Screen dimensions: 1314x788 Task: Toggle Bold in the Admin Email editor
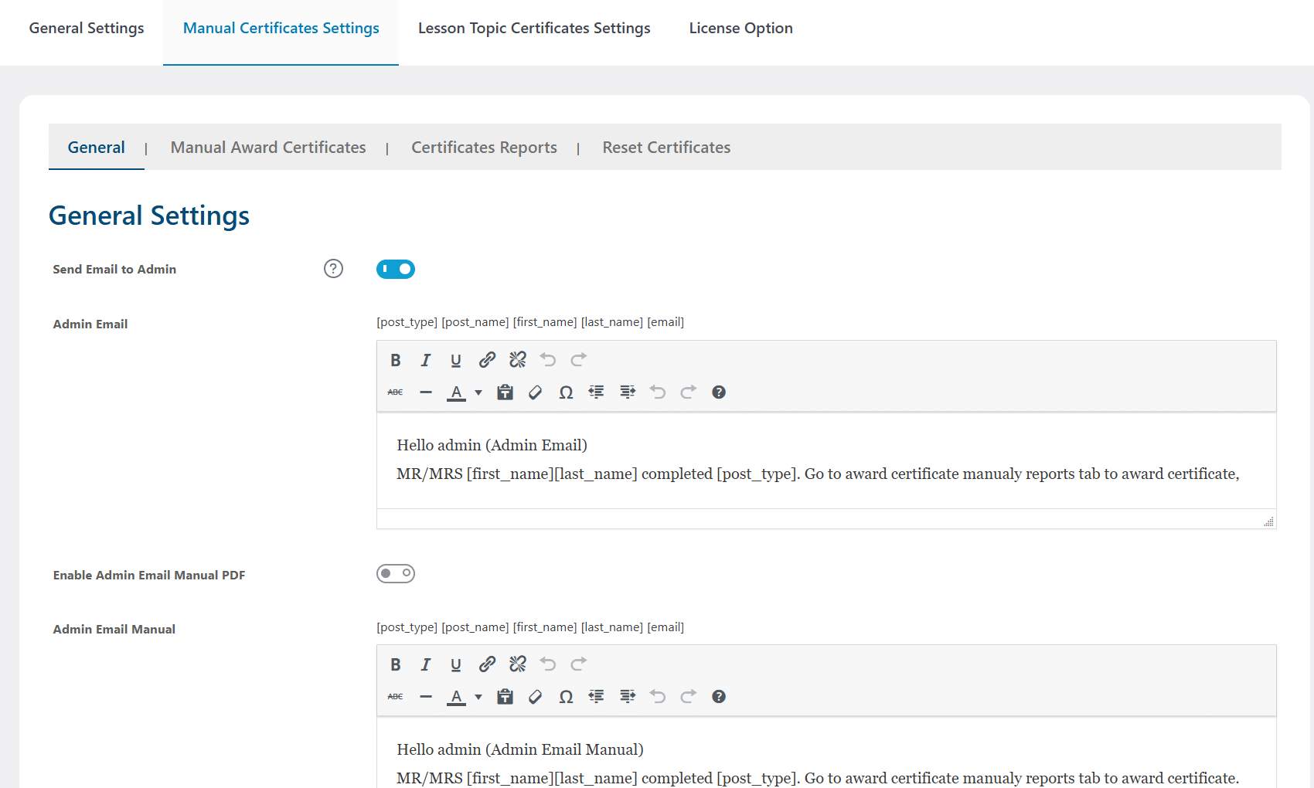pyautogui.click(x=396, y=360)
